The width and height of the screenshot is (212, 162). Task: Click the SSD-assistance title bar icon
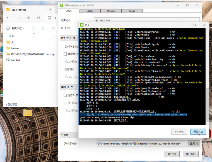pyautogui.click(x=61, y=5)
